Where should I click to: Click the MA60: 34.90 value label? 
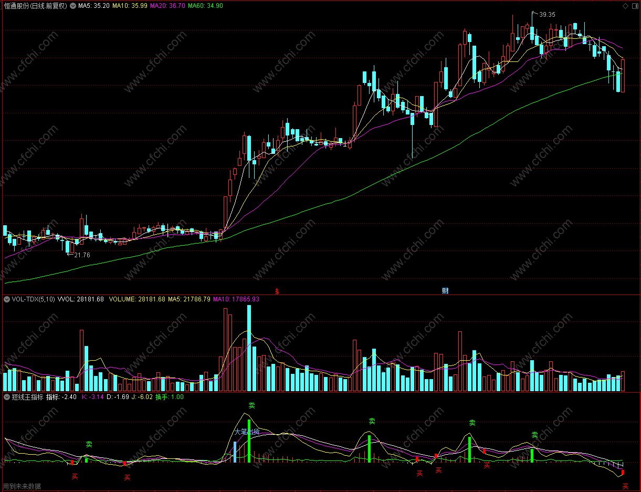coord(205,6)
